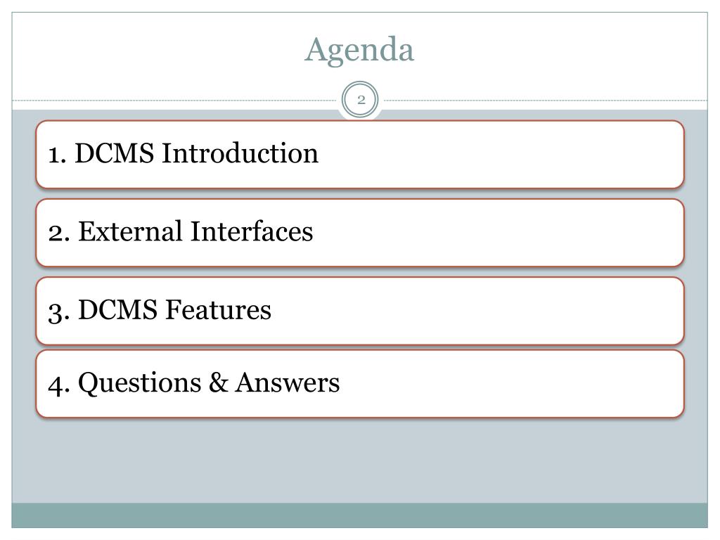
Task: Click the dashed divider right of the slide number
Action: click(545, 100)
